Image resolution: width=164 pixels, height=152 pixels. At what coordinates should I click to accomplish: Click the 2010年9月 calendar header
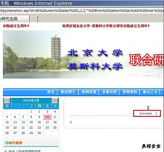(31, 100)
